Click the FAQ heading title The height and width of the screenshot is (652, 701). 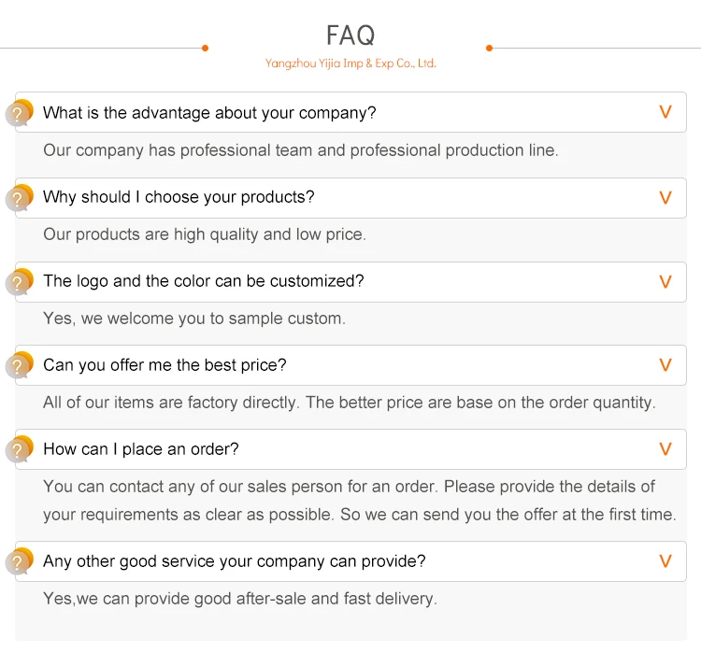pyautogui.click(x=350, y=35)
